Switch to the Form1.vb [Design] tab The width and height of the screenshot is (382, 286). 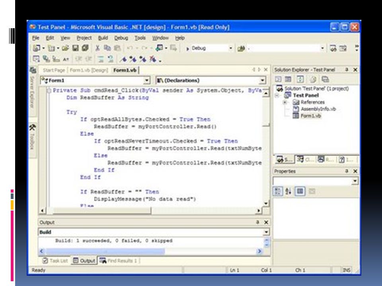89,70
